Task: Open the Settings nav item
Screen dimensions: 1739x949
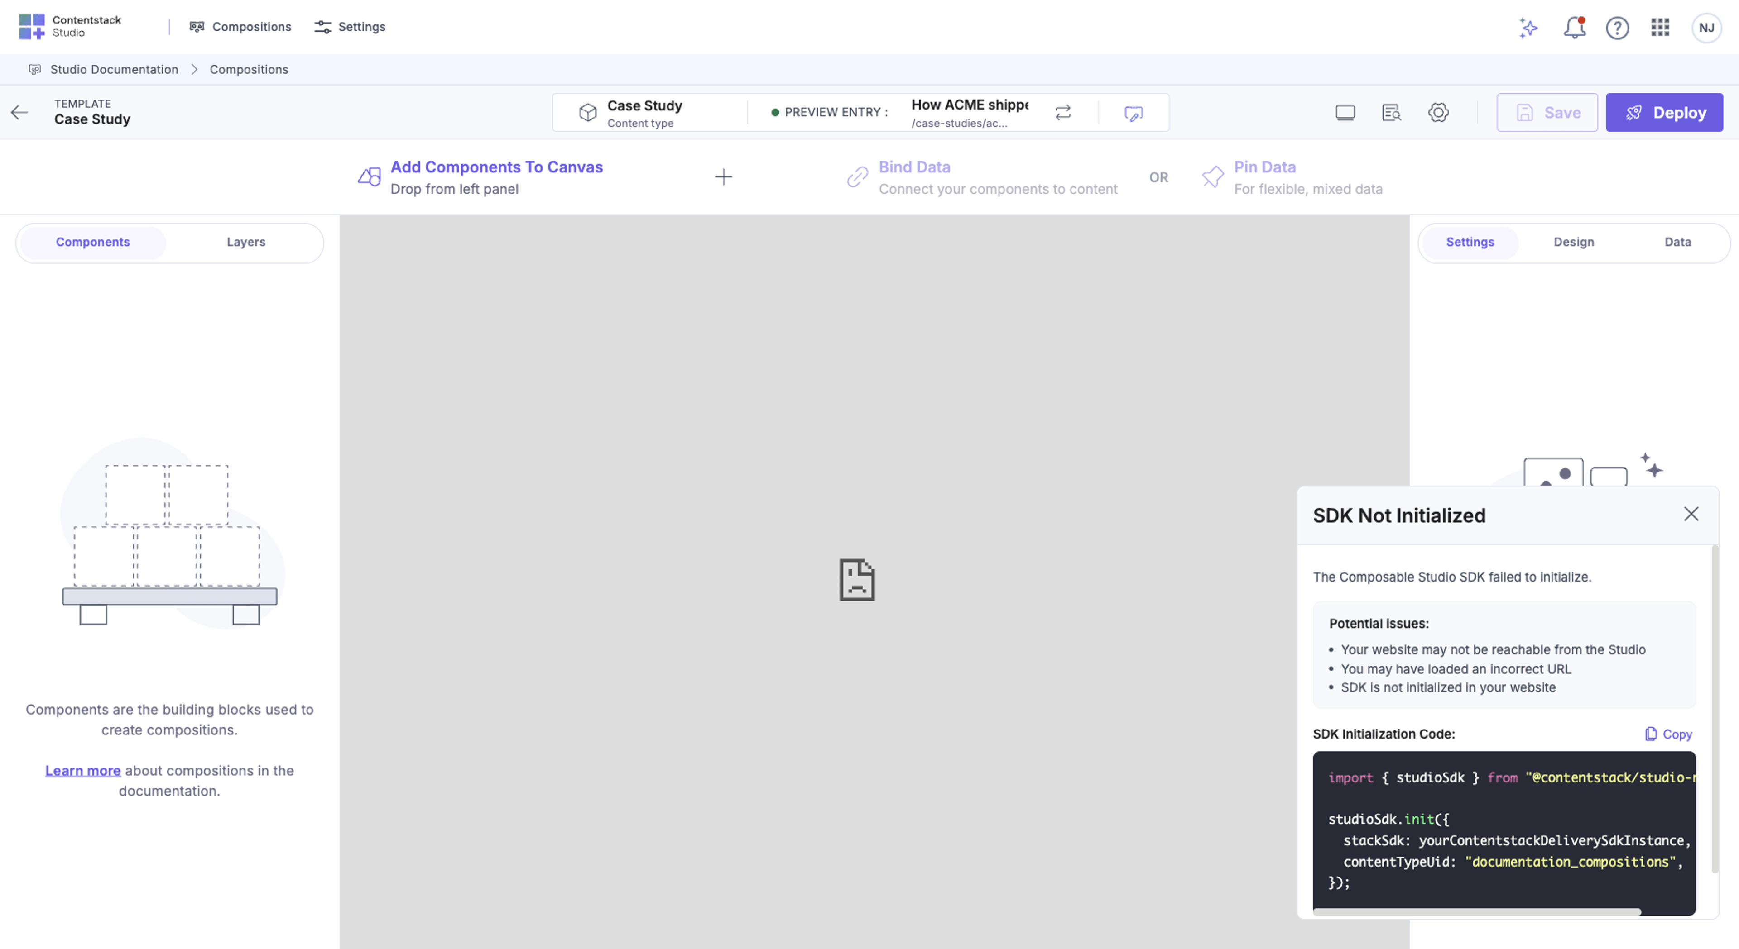Action: coord(350,27)
